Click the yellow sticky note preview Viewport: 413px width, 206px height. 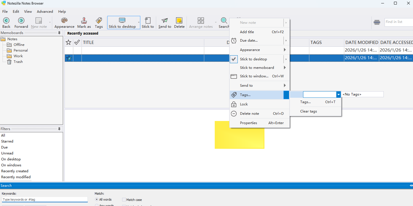[x=239, y=135]
